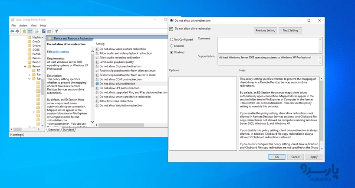The height and width of the screenshot is (188, 355).
Task: Collapse the expanded Rer folder in tree
Action: click(30, 79)
